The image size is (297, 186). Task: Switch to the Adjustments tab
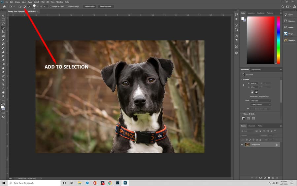point(256,70)
